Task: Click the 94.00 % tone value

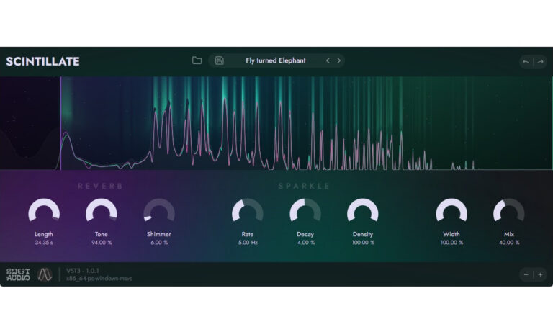Action: (102, 243)
